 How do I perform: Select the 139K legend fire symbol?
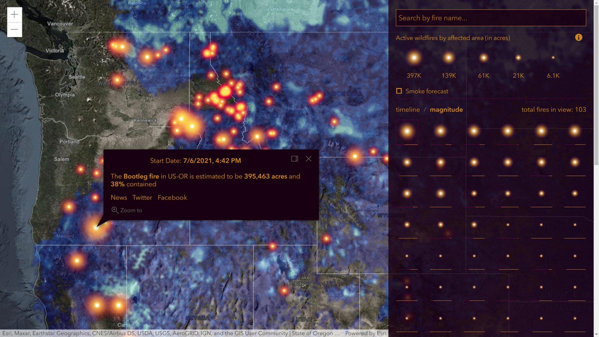[449, 58]
